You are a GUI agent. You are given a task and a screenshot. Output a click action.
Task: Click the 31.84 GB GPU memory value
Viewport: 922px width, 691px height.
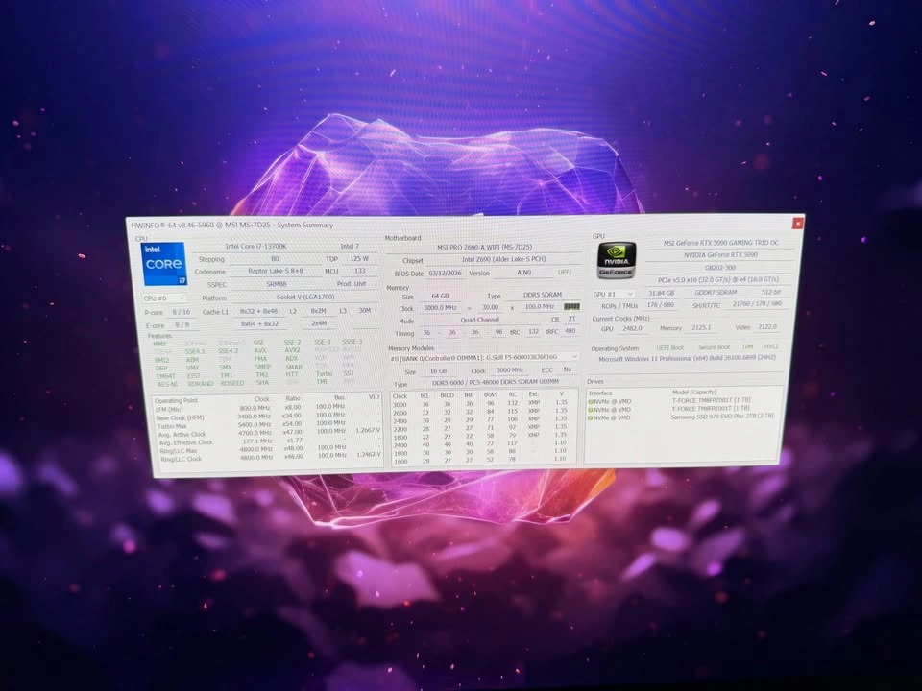click(662, 294)
